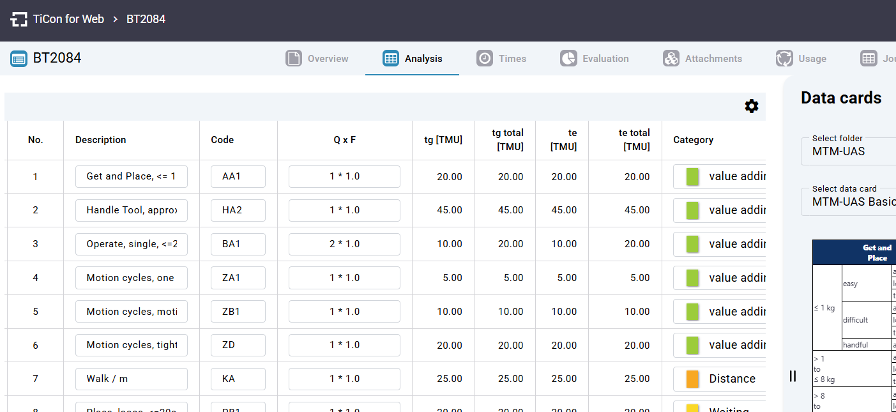896x412 pixels.
Task: Open table settings gear icon
Action: [752, 107]
